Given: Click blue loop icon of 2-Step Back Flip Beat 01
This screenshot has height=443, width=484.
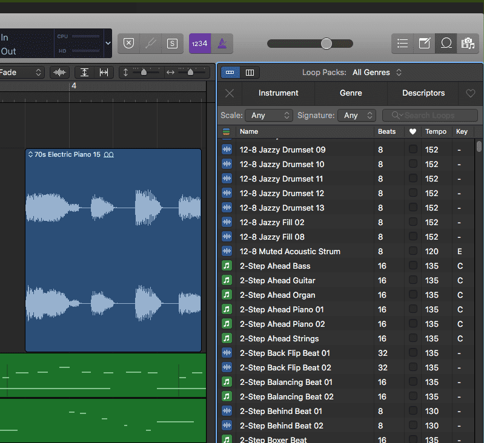Looking at the screenshot, I should point(227,353).
